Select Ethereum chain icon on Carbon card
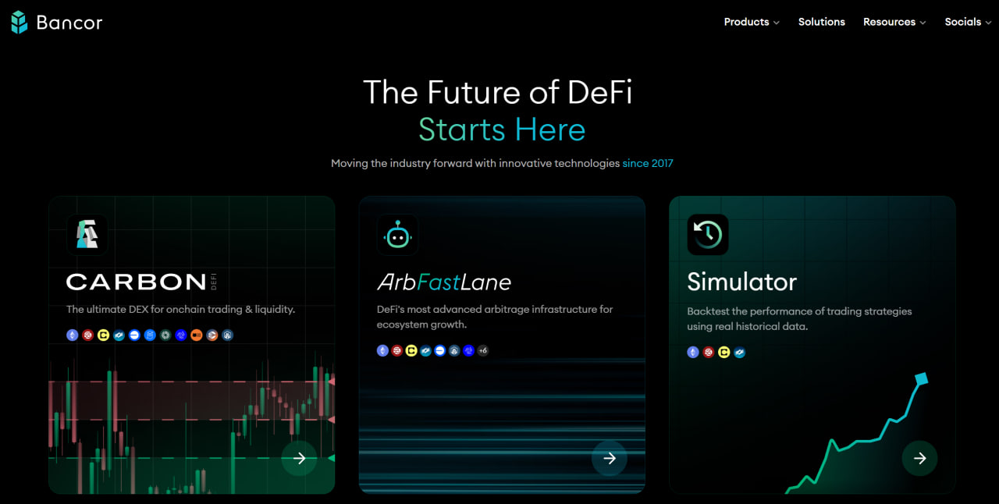The width and height of the screenshot is (999, 504). coord(73,335)
